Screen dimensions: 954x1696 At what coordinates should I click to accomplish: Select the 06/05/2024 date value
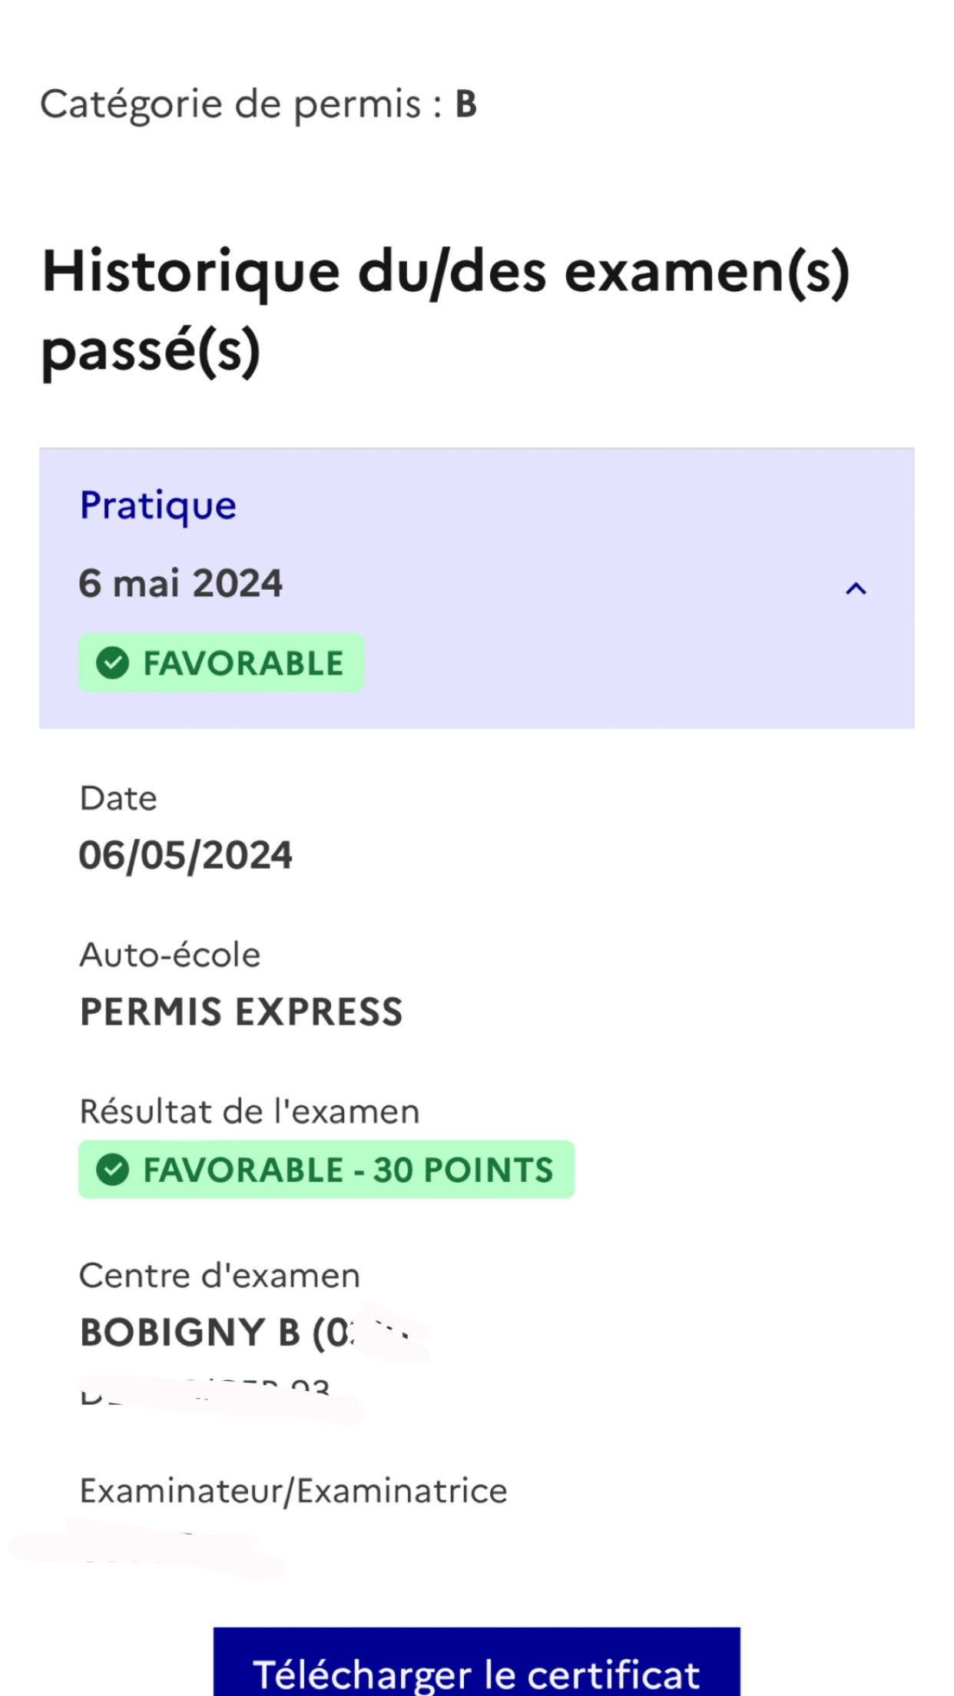pyautogui.click(x=185, y=855)
